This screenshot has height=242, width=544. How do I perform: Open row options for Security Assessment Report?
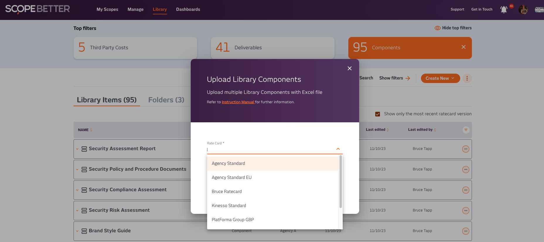coord(465,149)
